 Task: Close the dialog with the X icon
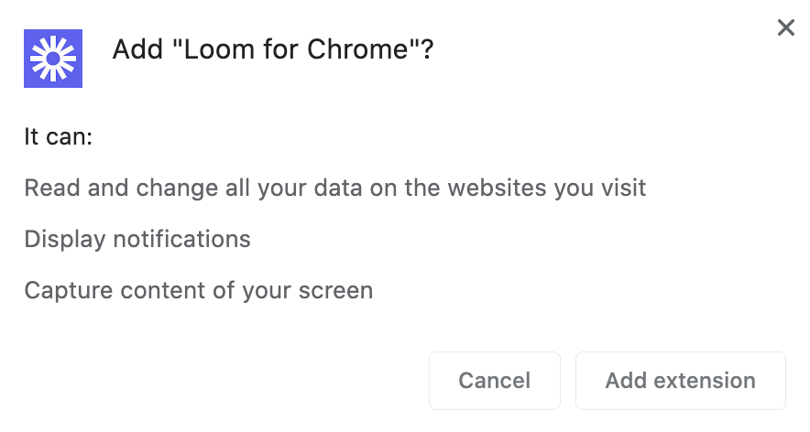click(785, 28)
